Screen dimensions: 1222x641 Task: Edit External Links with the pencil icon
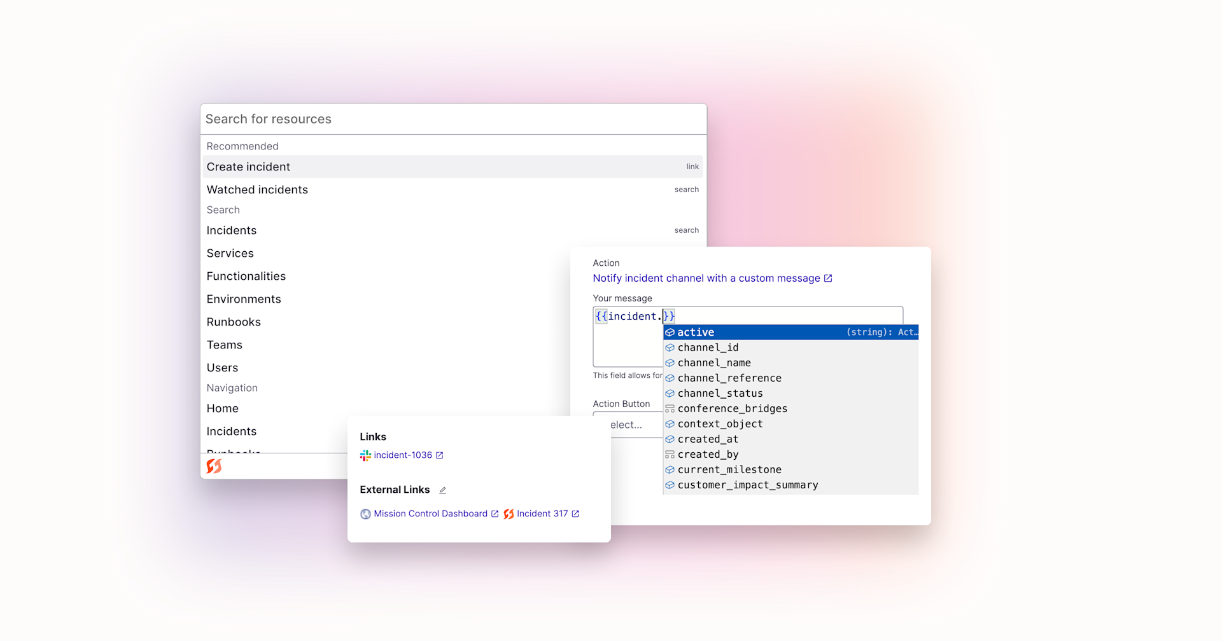[x=442, y=490]
